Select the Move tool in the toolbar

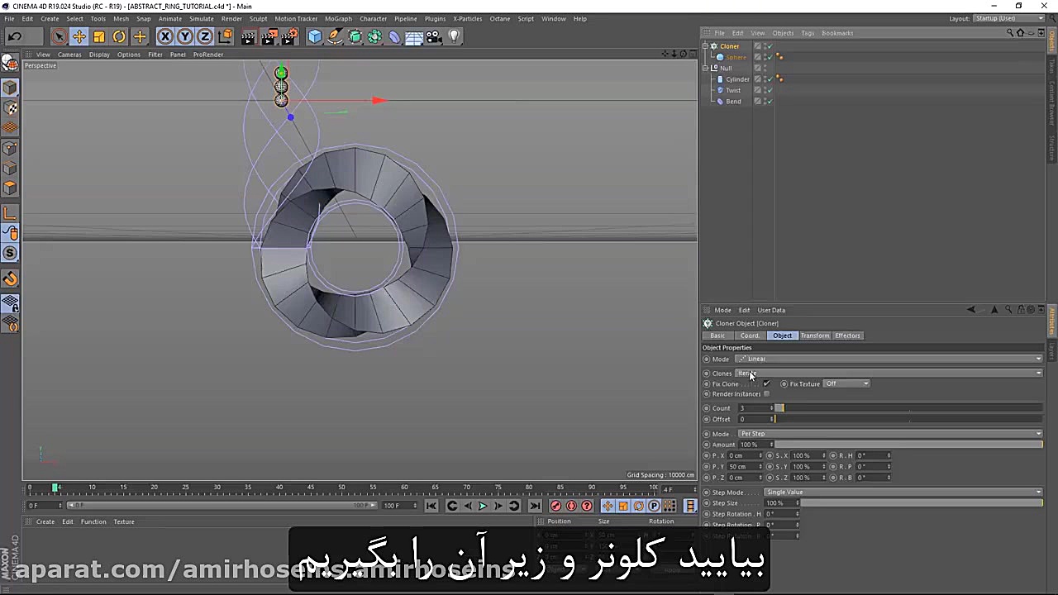pos(79,36)
